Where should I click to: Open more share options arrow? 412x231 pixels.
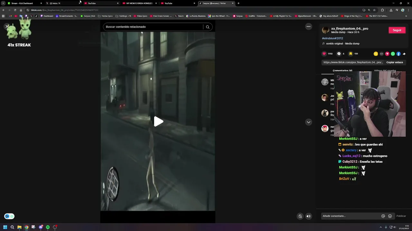[404, 54]
